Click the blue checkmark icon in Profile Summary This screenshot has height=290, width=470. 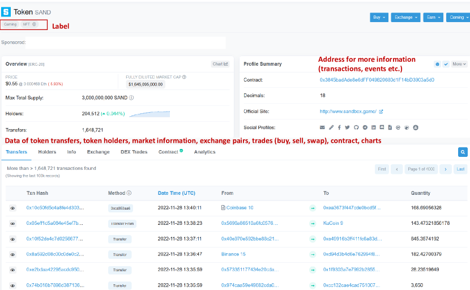tap(446, 64)
